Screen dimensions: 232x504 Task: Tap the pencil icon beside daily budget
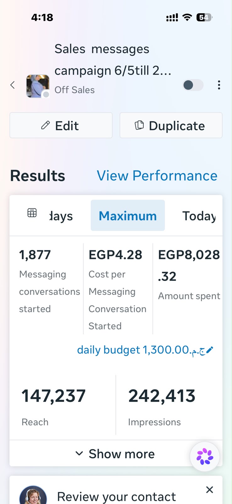[210, 350]
